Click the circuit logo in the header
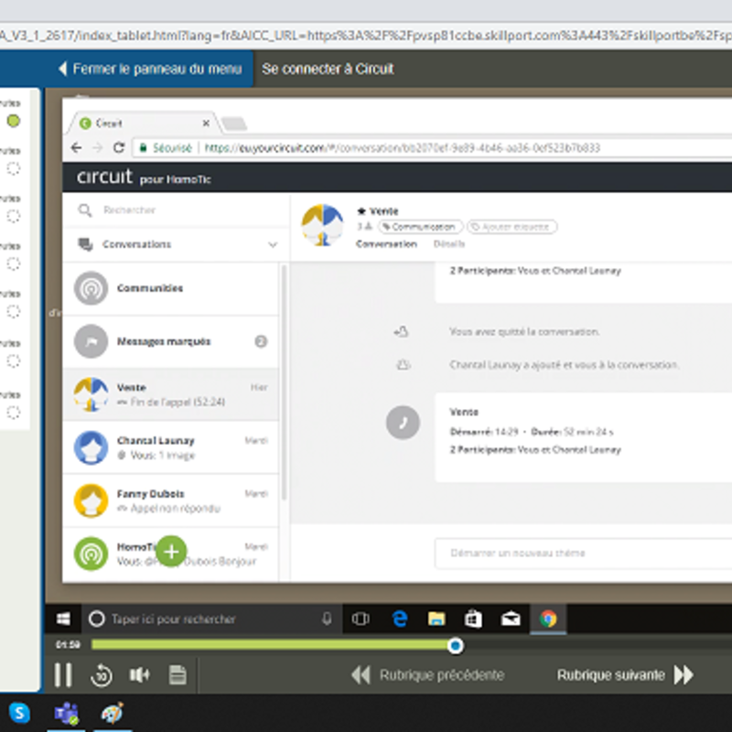The height and width of the screenshot is (732, 732). click(104, 178)
